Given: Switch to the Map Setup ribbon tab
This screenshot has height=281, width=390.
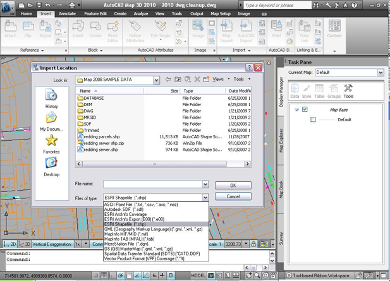Looking at the screenshot, I should 221,14.
